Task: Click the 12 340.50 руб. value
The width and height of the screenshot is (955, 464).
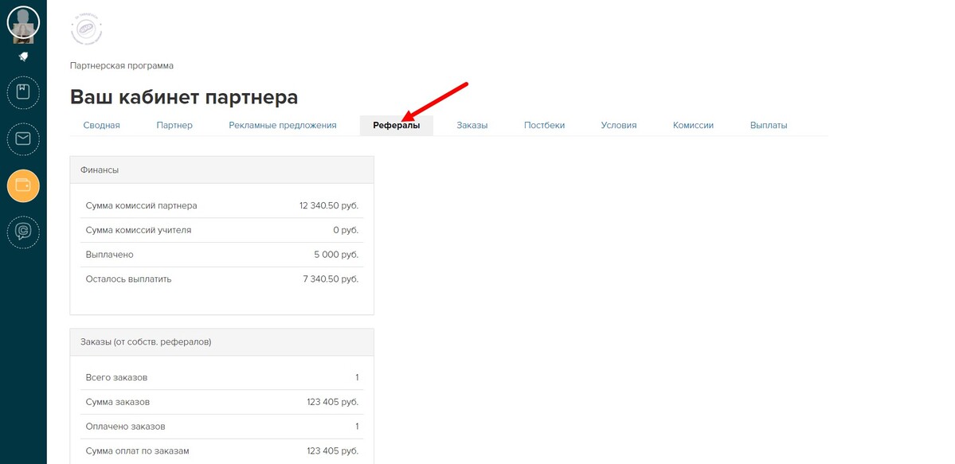Action: (329, 206)
